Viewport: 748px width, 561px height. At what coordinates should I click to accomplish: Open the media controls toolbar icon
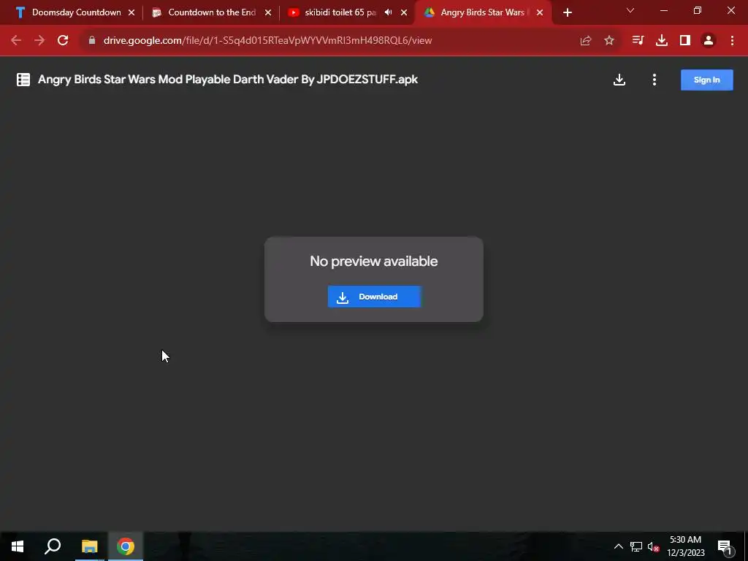click(x=638, y=40)
